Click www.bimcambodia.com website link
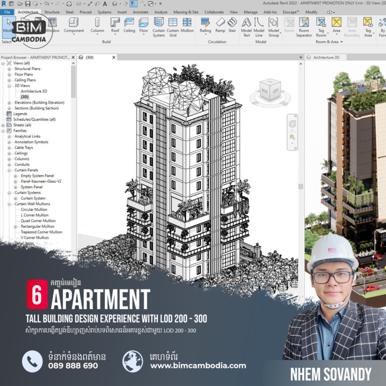 [x=198, y=366]
